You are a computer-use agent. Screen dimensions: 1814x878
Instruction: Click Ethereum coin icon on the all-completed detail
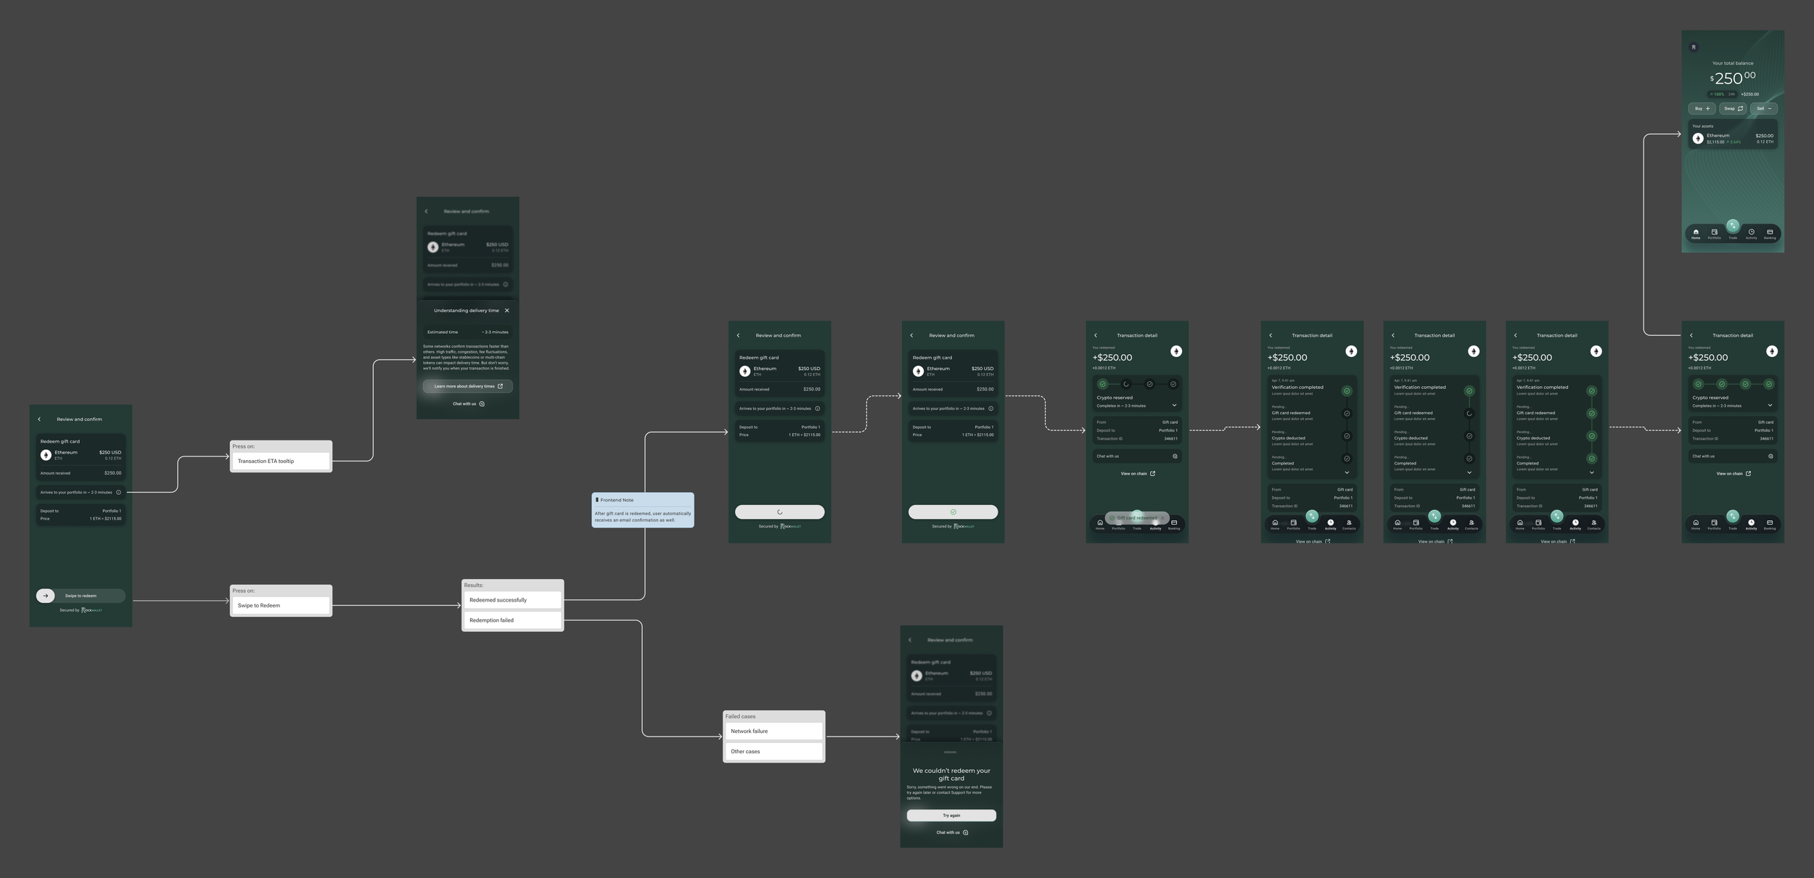[1772, 352]
